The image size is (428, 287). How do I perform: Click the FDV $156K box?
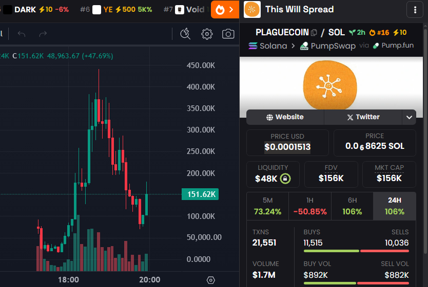click(331, 174)
